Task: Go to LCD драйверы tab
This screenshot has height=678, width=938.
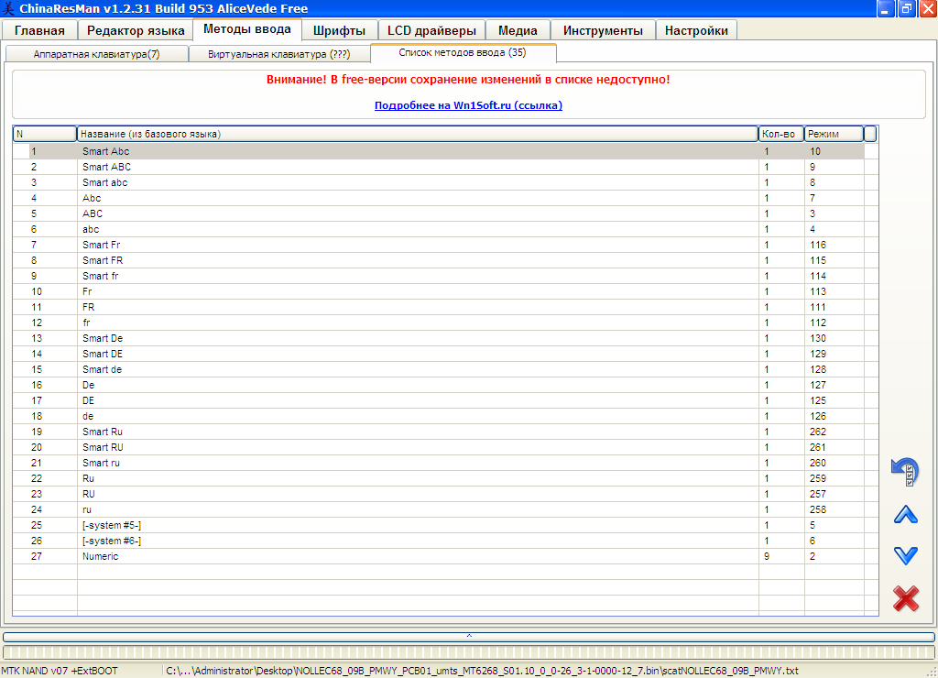Action: point(431,30)
